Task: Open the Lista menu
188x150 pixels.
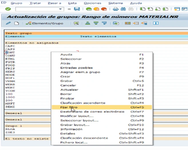Action: [72, 3]
